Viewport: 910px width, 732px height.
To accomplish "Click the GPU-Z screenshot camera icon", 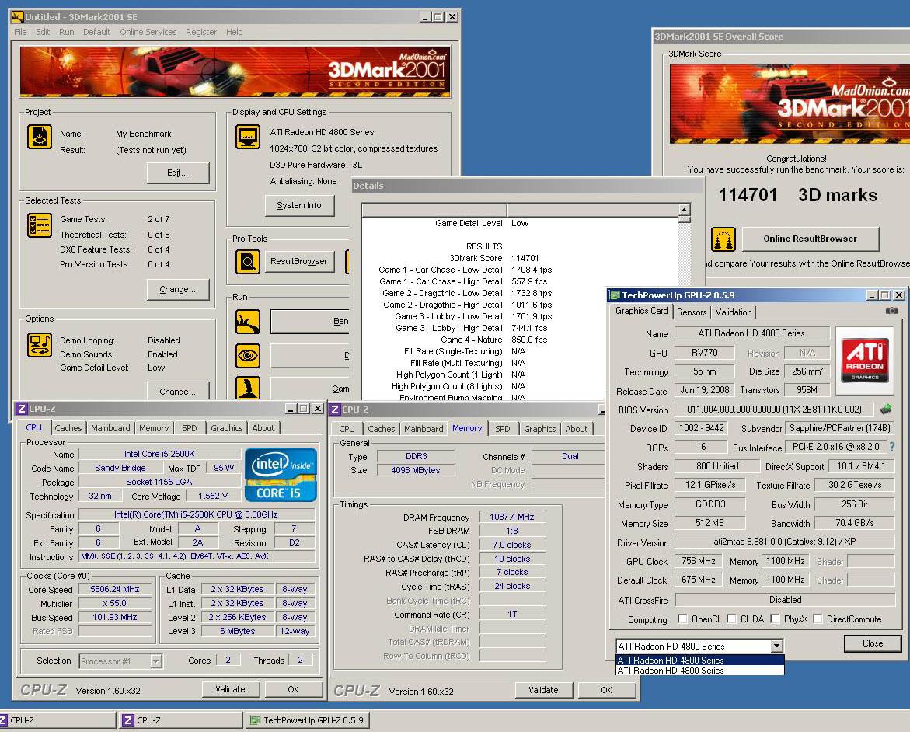I will (x=892, y=311).
